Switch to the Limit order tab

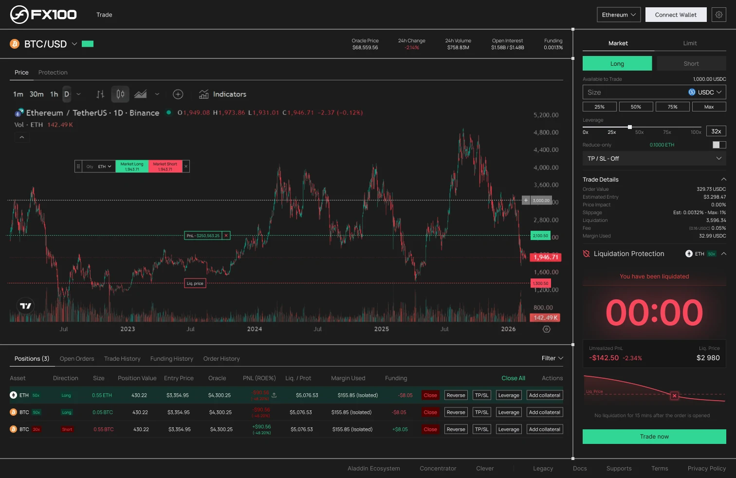[x=690, y=43]
